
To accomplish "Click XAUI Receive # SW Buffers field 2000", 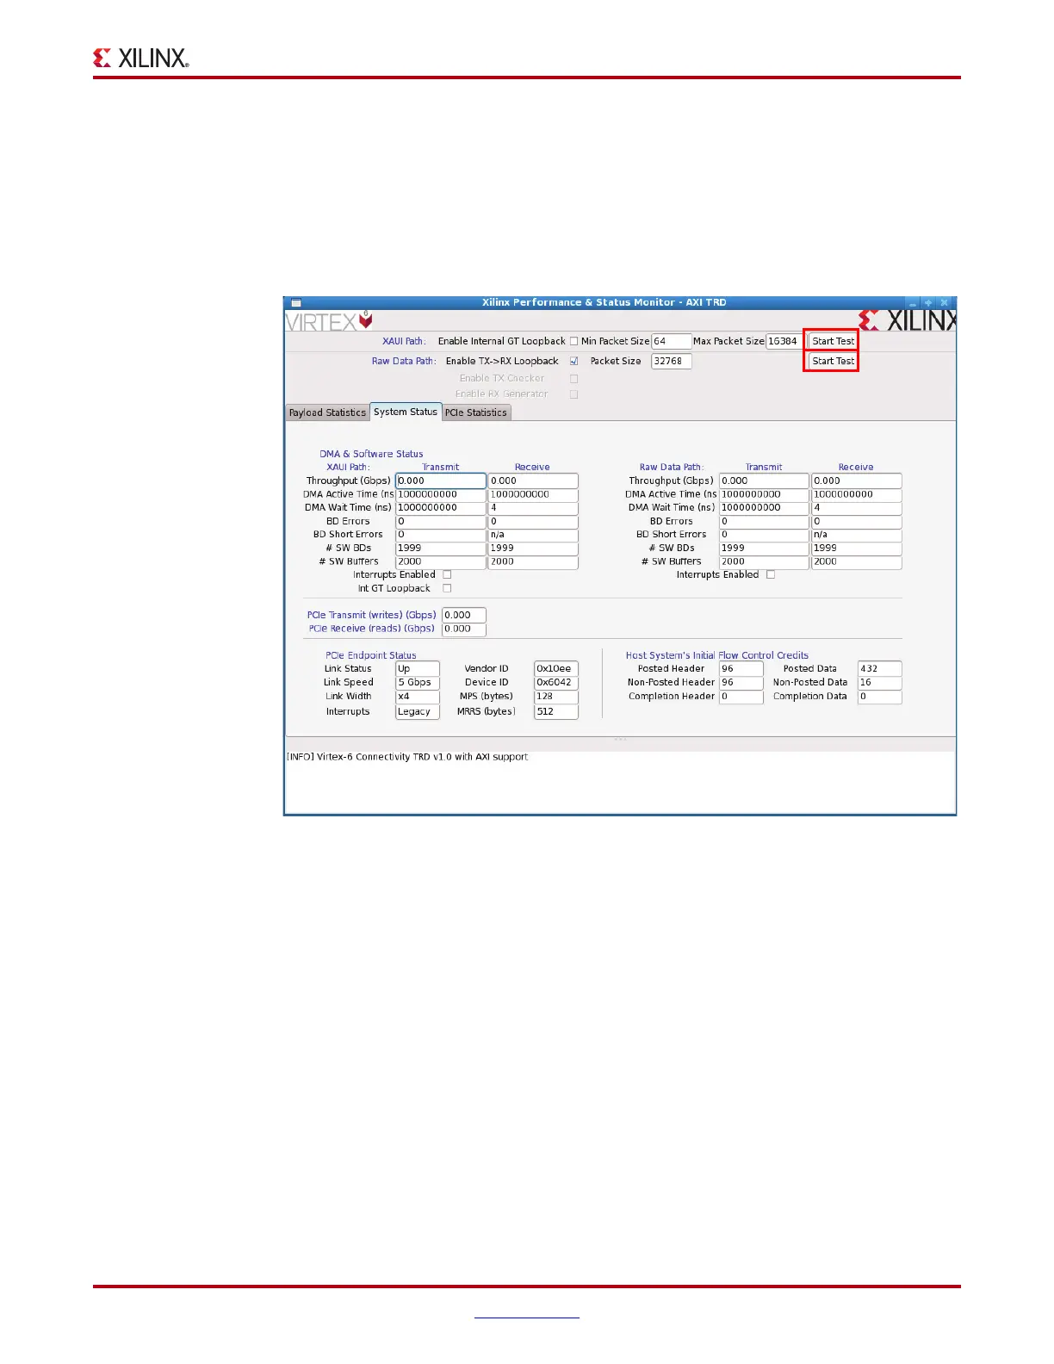I will [533, 561].
